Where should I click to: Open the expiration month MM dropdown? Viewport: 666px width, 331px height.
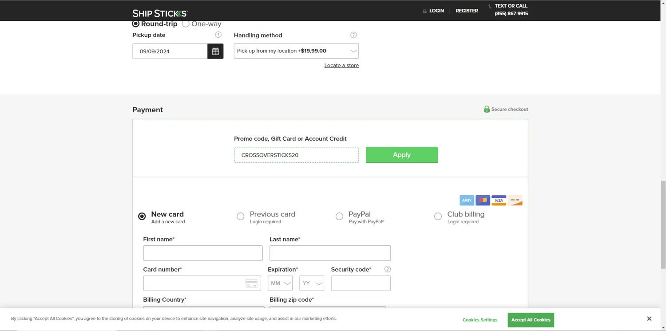point(280,284)
